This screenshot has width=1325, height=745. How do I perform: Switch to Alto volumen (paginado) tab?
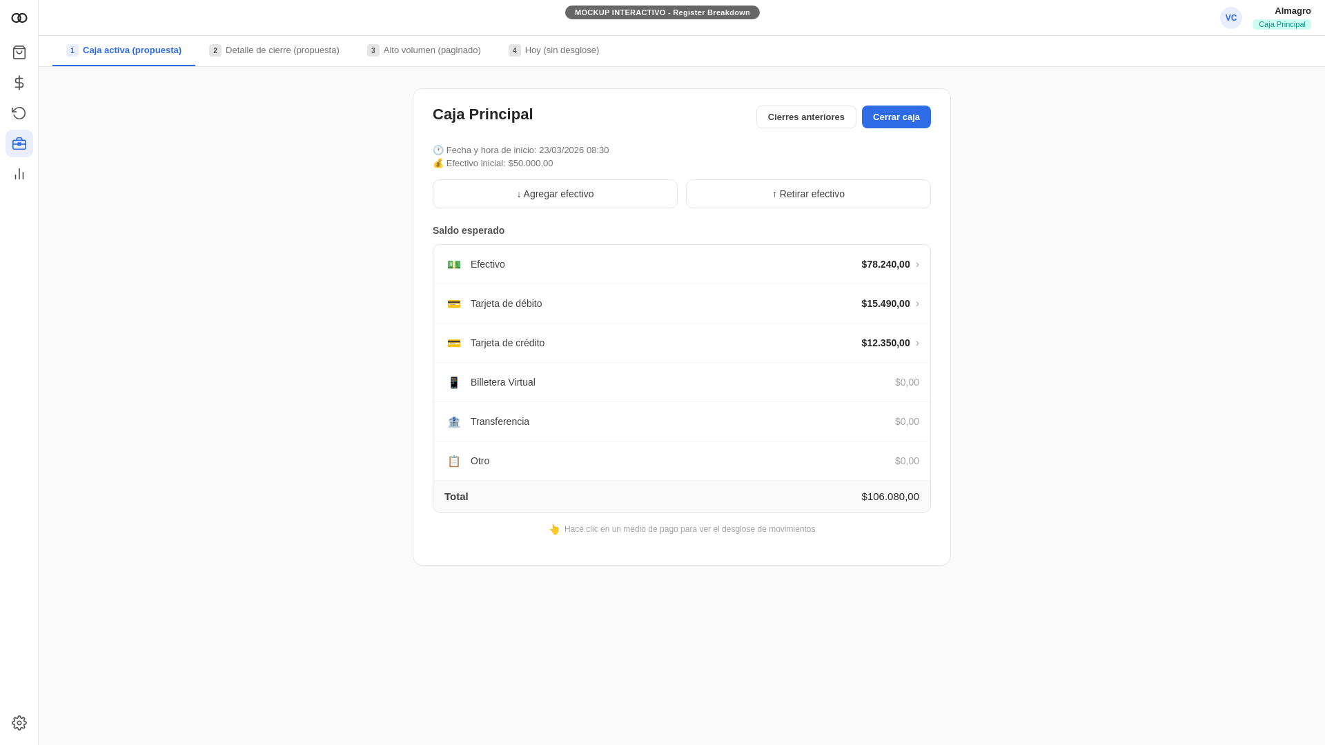(x=424, y=50)
